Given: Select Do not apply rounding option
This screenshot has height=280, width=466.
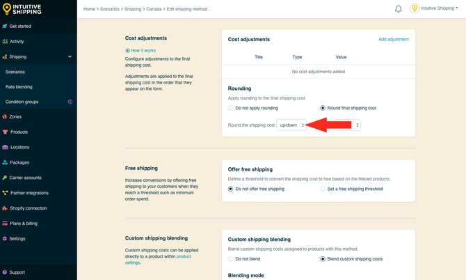Looking at the screenshot, I should [231, 108].
